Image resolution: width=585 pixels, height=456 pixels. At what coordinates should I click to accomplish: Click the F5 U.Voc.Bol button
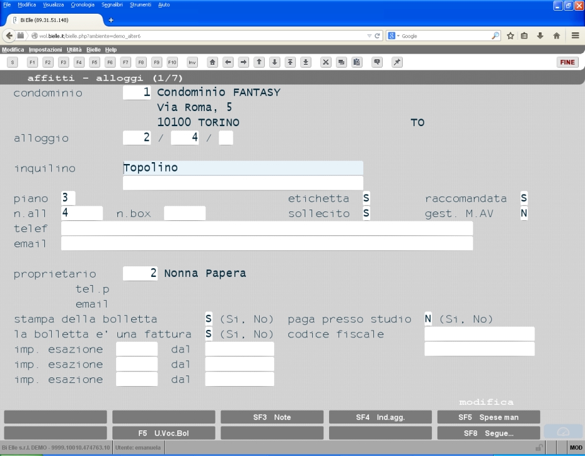(x=164, y=434)
